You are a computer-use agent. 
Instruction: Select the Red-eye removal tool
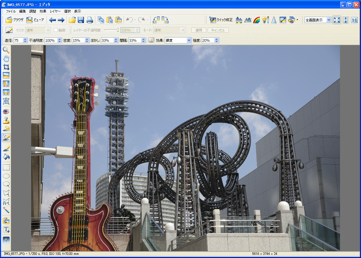(x=6, y=112)
